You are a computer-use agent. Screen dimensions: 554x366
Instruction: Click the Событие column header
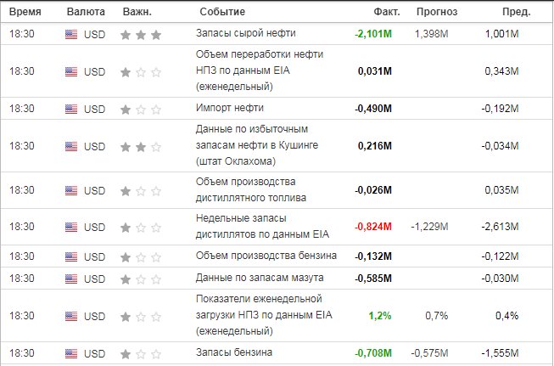point(222,12)
